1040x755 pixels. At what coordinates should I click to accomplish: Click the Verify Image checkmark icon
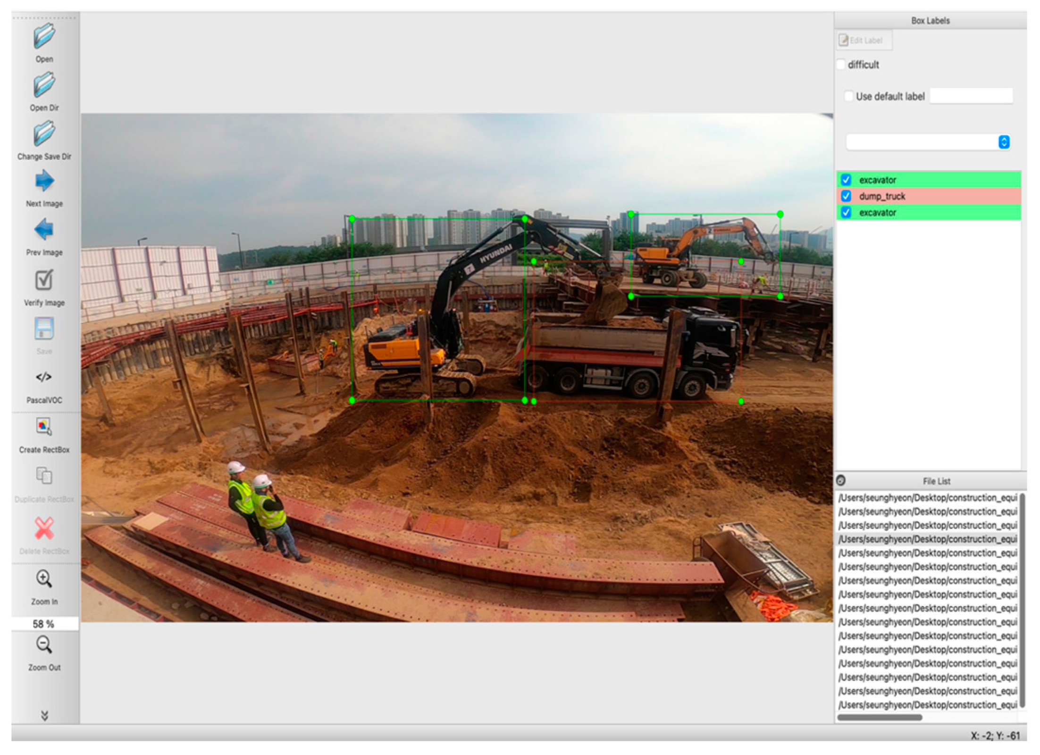point(44,280)
